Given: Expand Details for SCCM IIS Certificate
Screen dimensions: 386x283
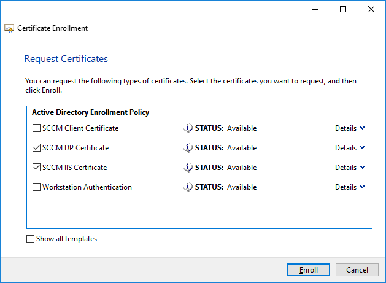Looking at the screenshot, I should click(350, 168).
